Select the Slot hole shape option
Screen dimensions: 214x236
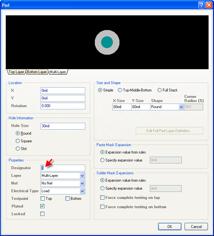click(x=18, y=149)
